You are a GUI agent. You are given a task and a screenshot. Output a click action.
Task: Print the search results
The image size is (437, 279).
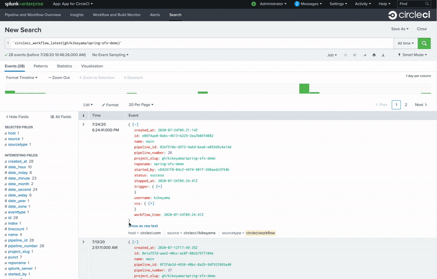click(x=374, y=55)
